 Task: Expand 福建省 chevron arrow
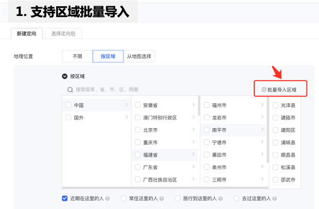pyautogui.click(x=193, y=154)
